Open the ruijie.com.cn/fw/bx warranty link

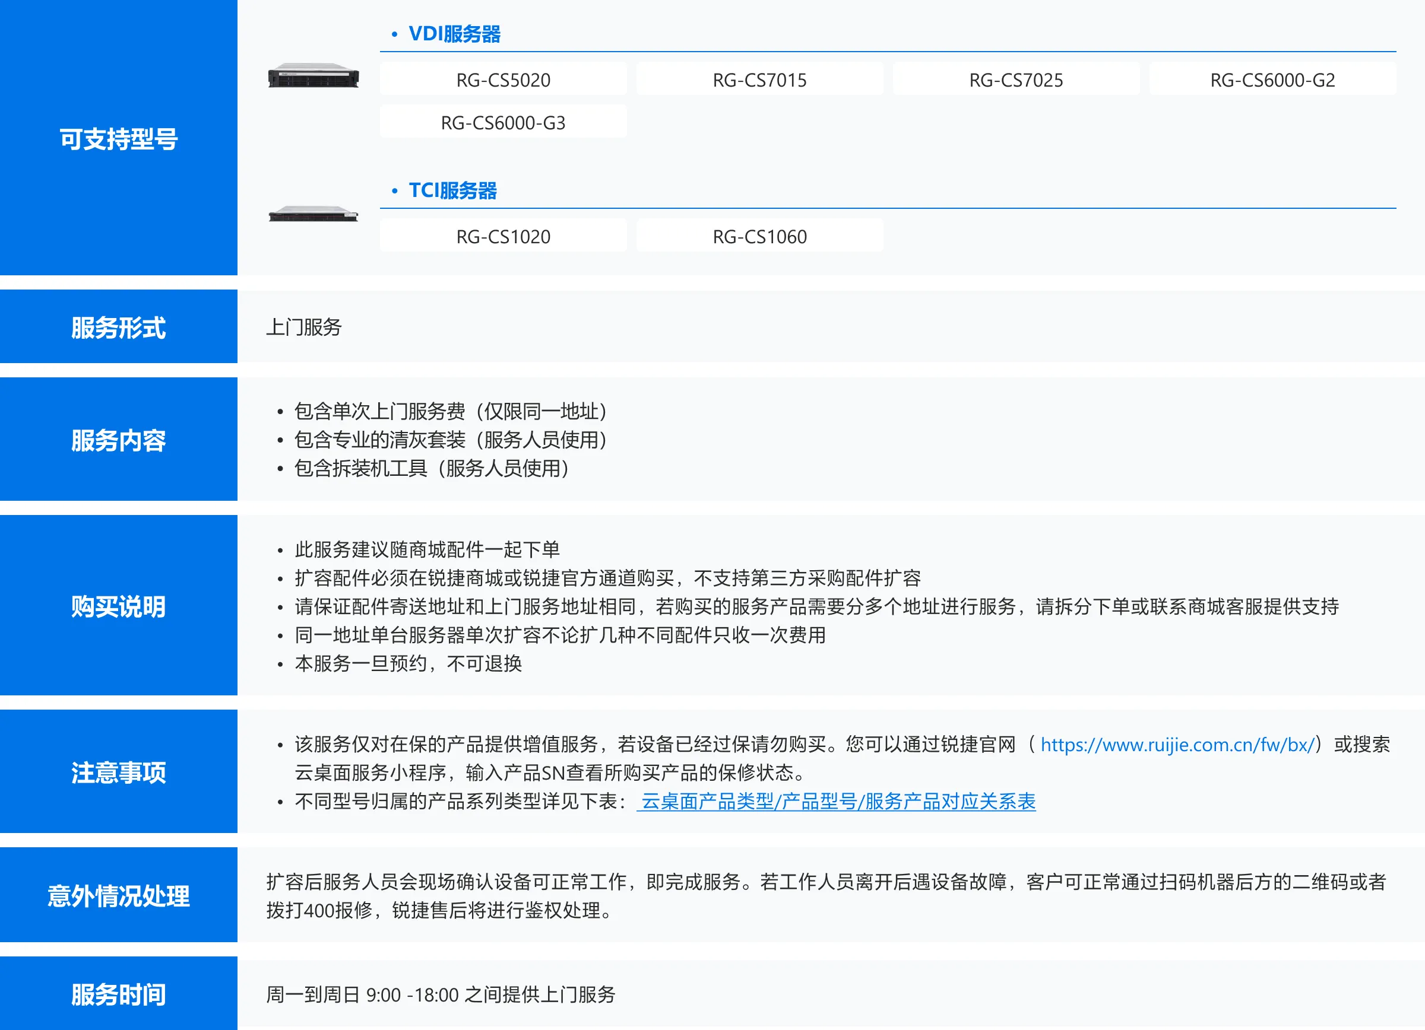(x=1177, y=745)
